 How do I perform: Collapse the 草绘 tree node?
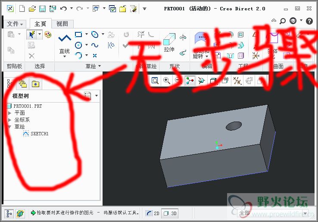coord(9,127)
